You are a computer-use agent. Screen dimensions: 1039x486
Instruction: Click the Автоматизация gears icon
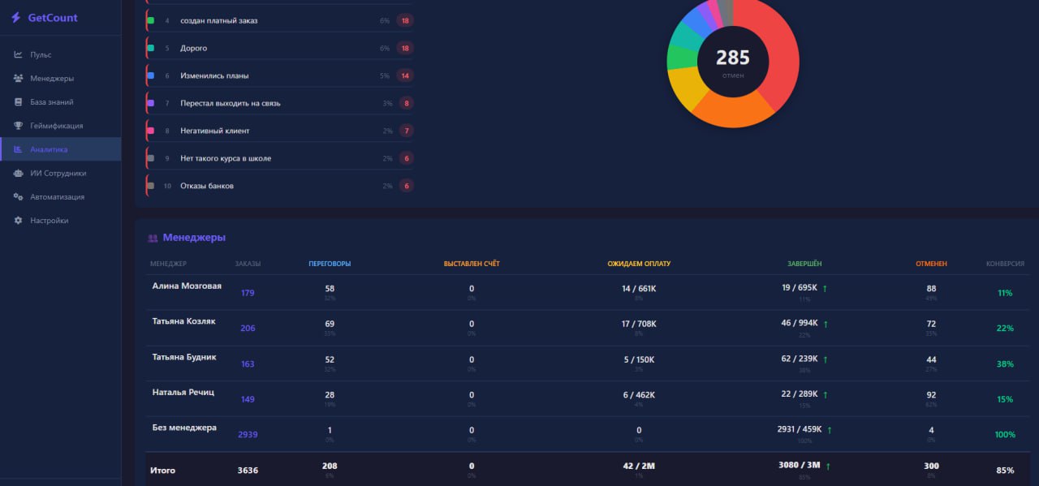tap(18, 196)
